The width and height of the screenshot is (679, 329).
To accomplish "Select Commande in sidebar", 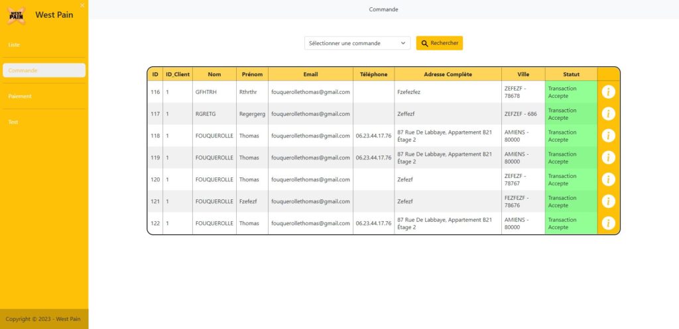I will (44, 70).
